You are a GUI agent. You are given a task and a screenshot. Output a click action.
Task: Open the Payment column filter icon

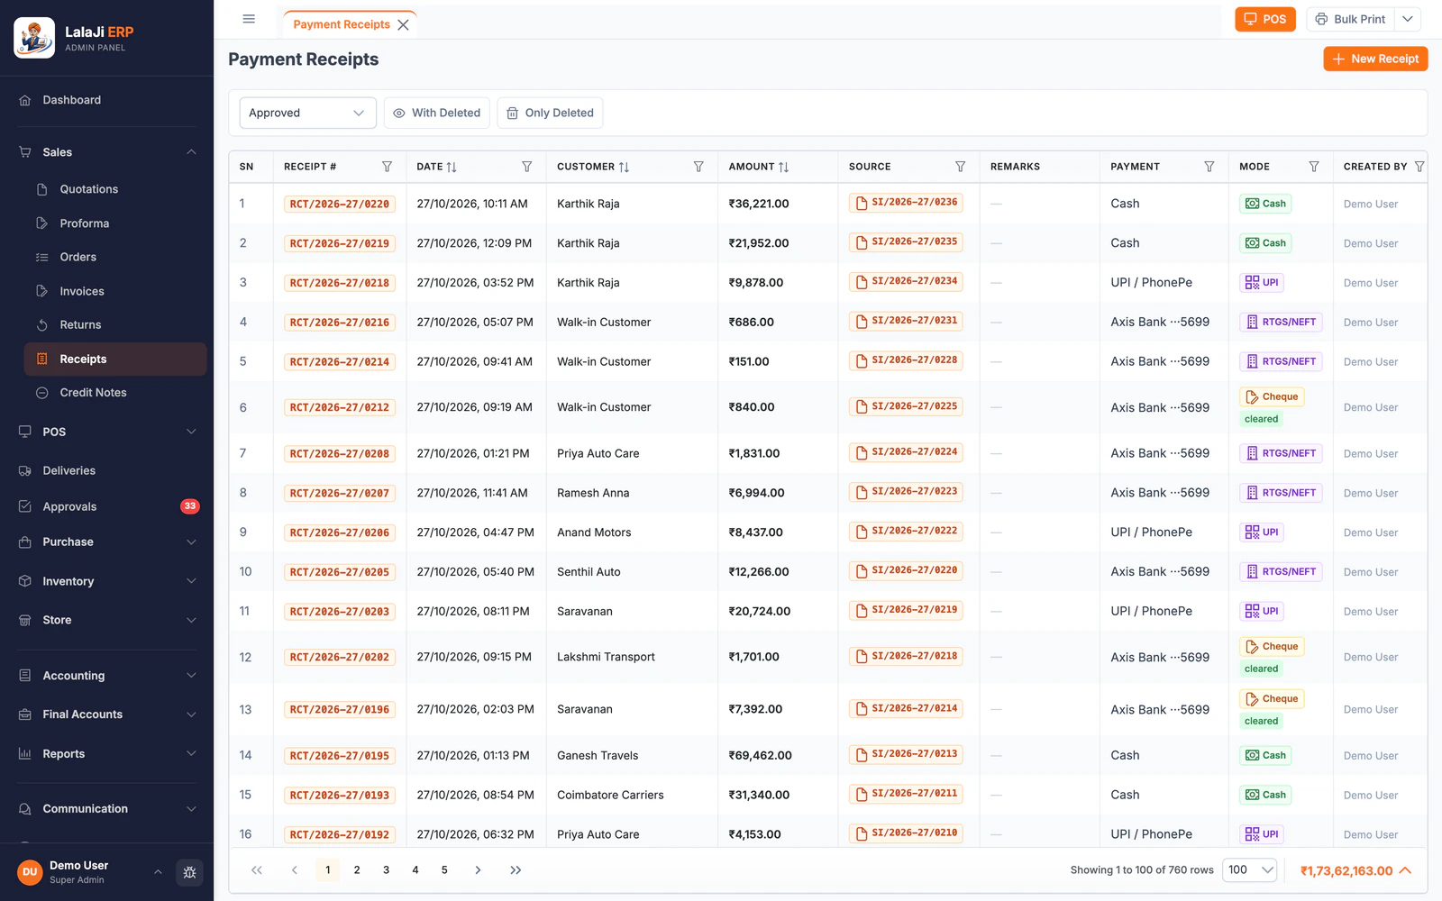(1209, 167)
